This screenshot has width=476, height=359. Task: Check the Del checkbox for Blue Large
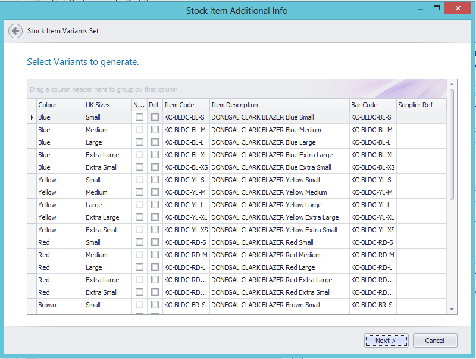(155, 142)
